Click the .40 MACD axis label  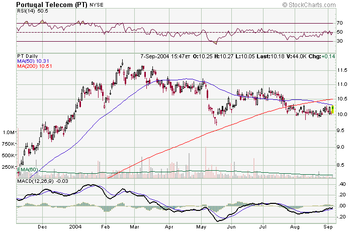pyautogui.click(x=342, y=184)
